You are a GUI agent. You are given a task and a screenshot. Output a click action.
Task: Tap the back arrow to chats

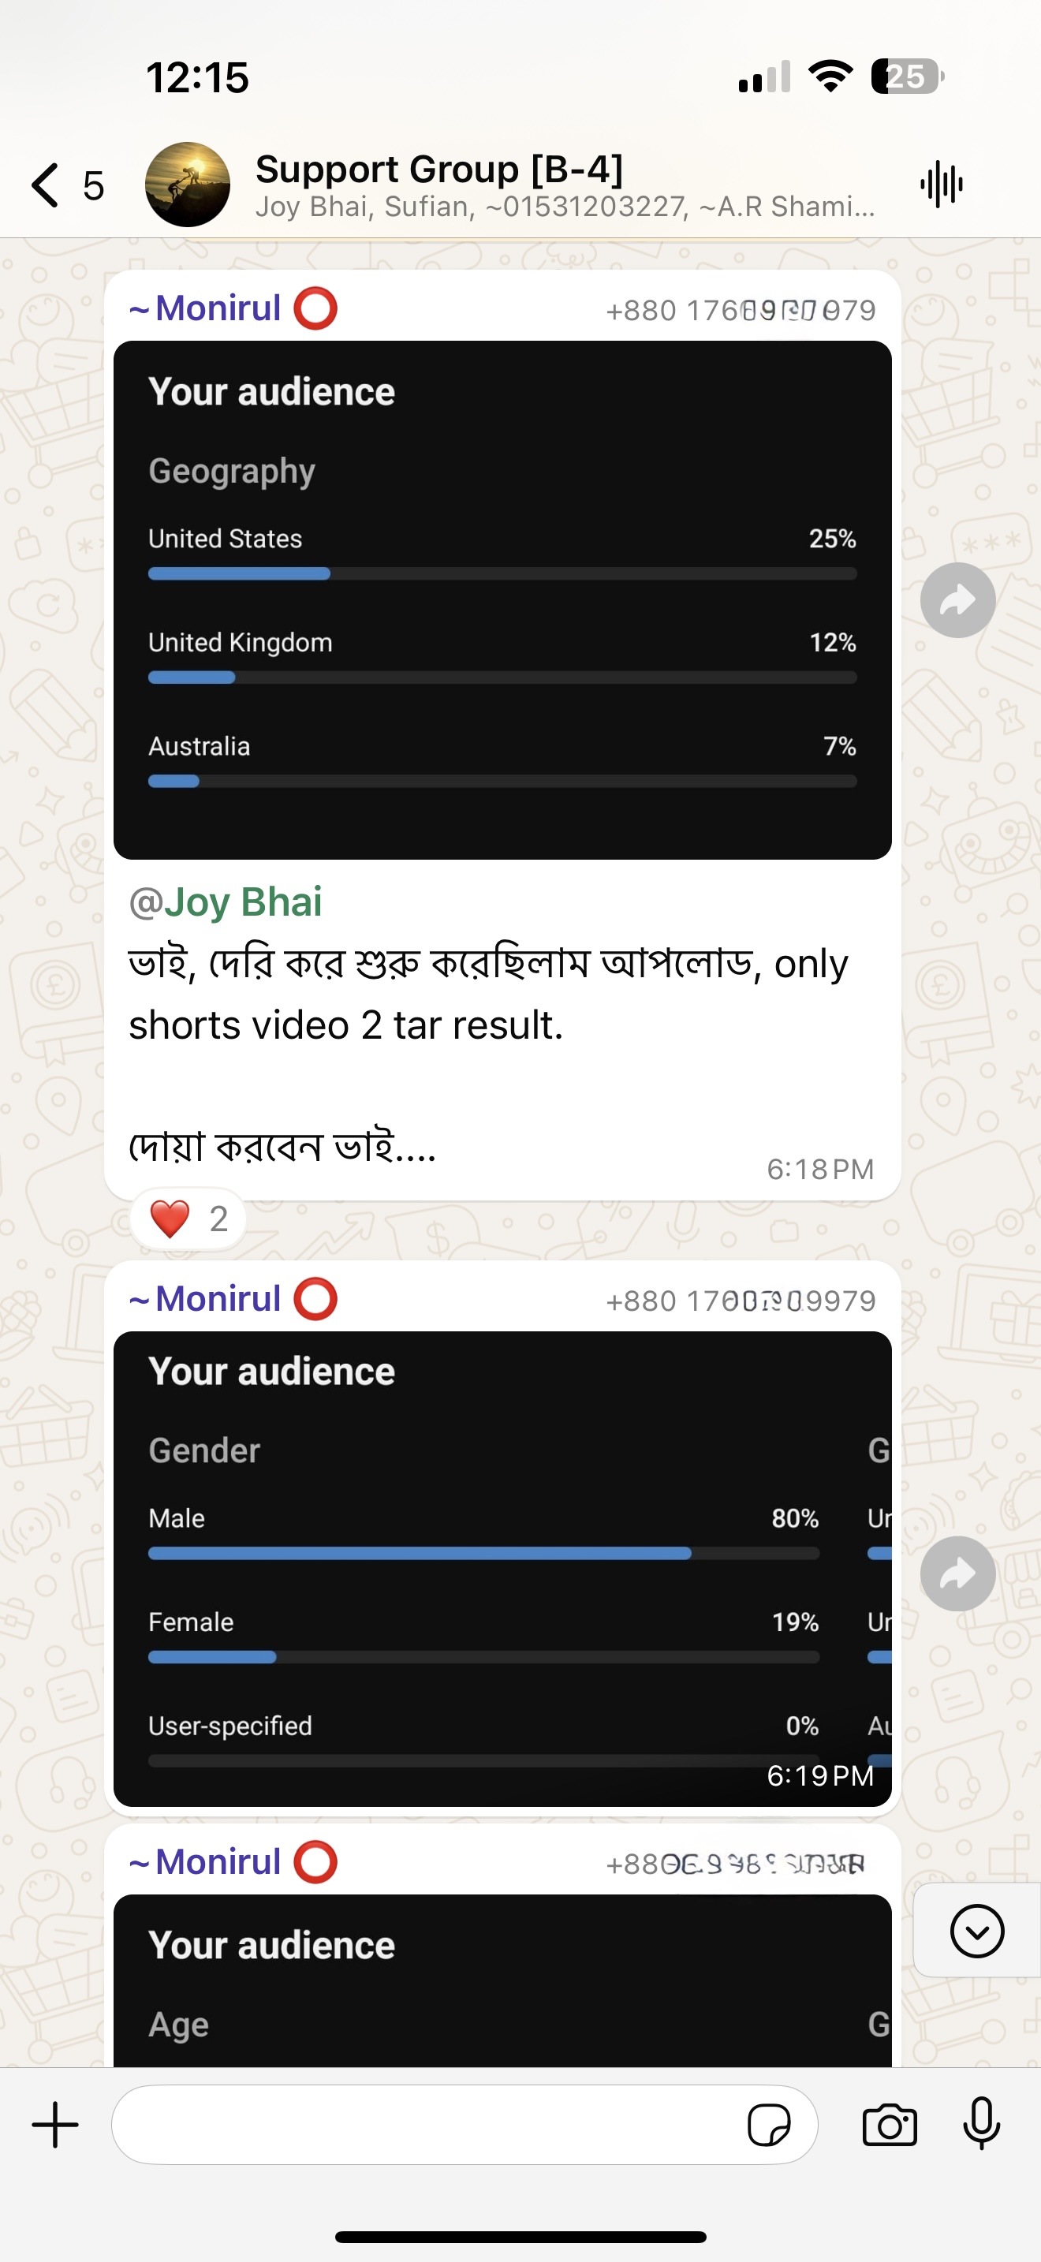[x=46, y=185]
